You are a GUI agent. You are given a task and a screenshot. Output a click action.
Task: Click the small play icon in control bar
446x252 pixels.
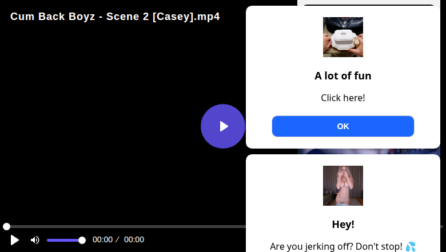tap(15, 240)
